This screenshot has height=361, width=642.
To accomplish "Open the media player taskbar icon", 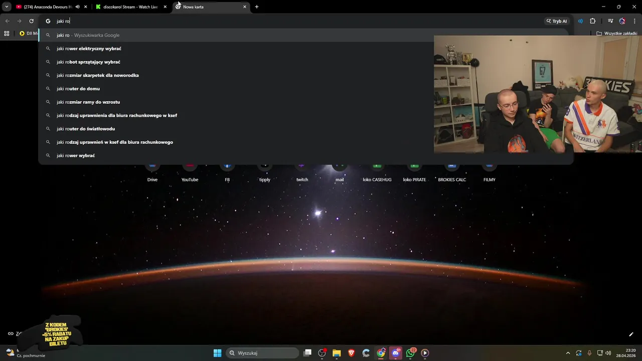I will tap(425, 353).
